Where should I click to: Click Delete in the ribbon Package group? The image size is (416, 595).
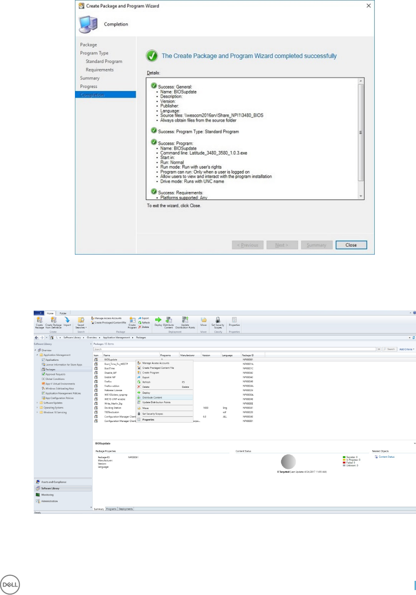(144, 327)
